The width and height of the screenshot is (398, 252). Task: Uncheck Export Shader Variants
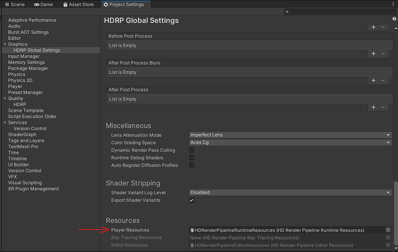(192, 200)
